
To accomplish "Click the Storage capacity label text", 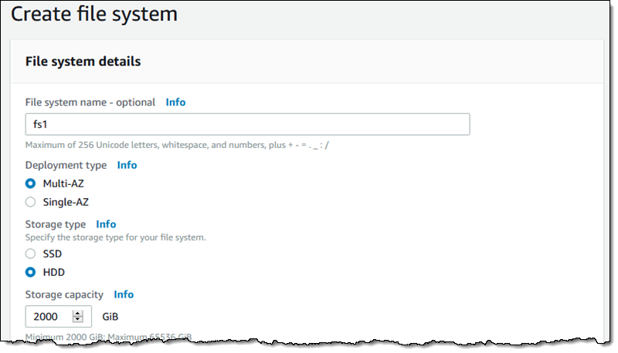I will [x=66, y=294].
